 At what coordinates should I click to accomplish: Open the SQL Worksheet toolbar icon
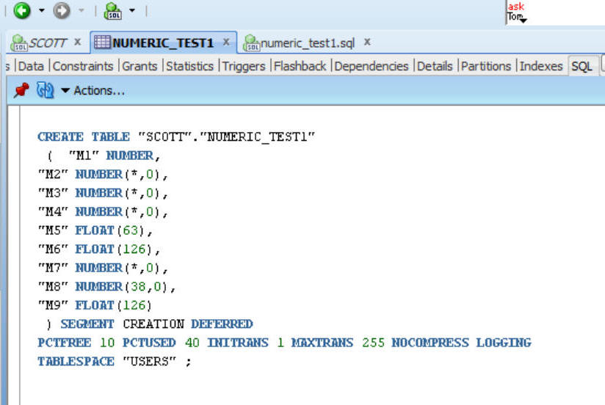coord(113,11)
